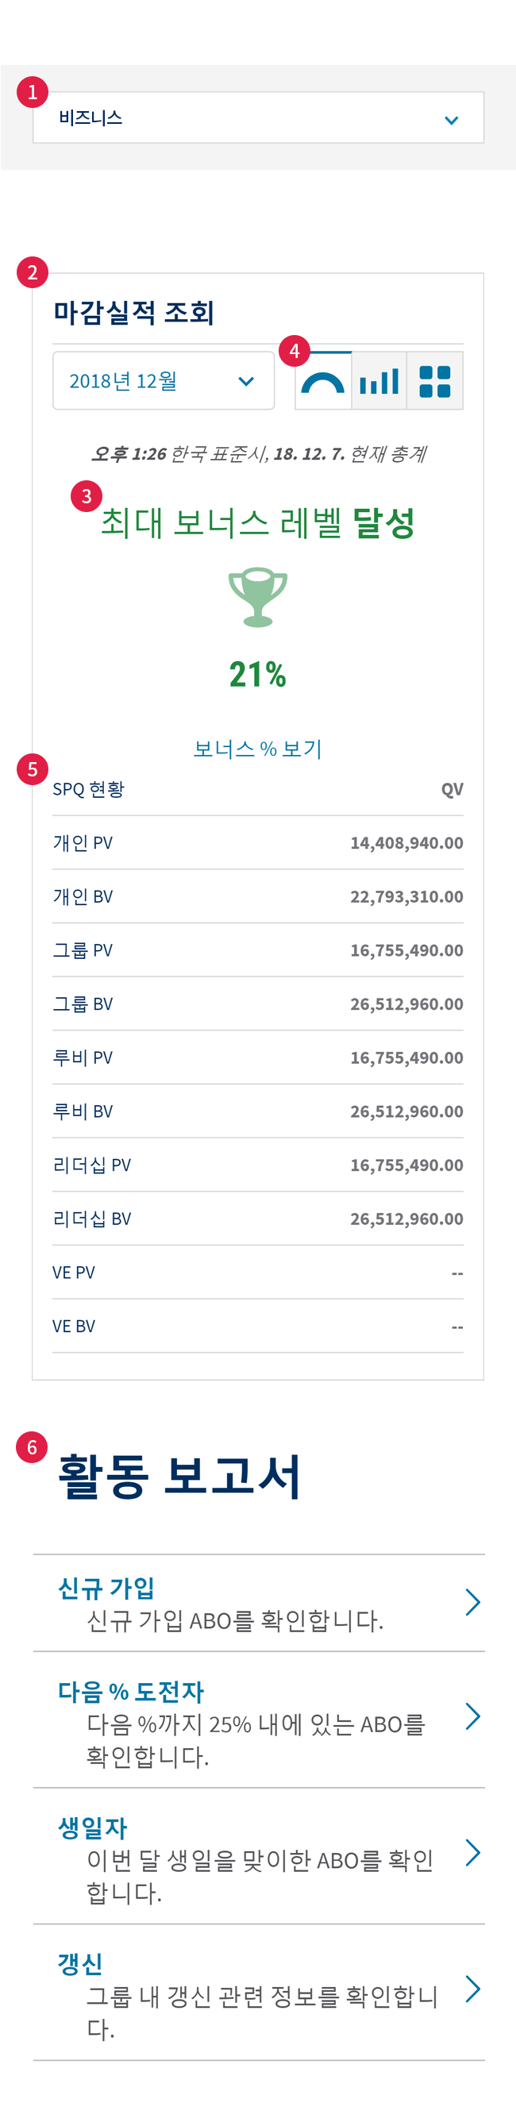Screen dimensions: 516x2126
Task: Open the 보너스 % 보기 link
Action: coord(257,749)
